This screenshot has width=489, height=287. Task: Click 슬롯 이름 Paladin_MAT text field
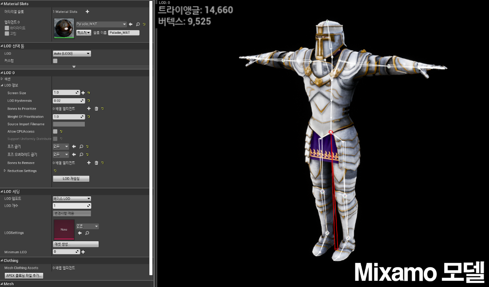124,32
